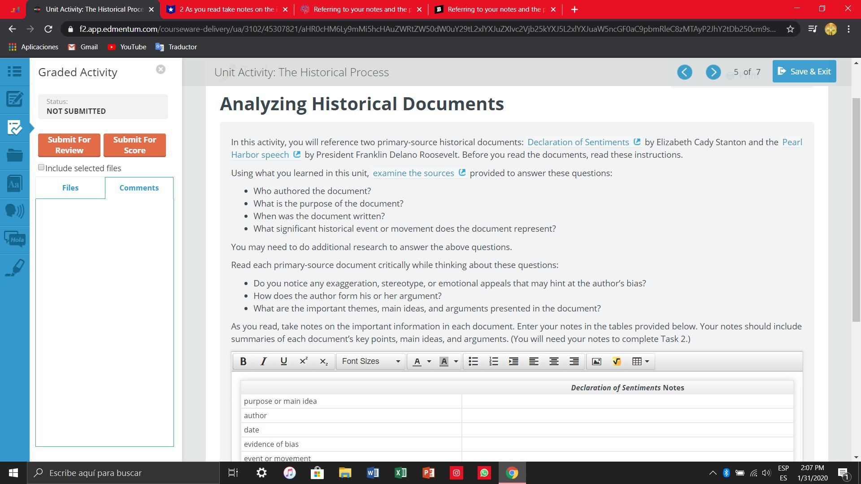
Task: Open the glossary Aa sidebar icon
Action: [14, 183]
